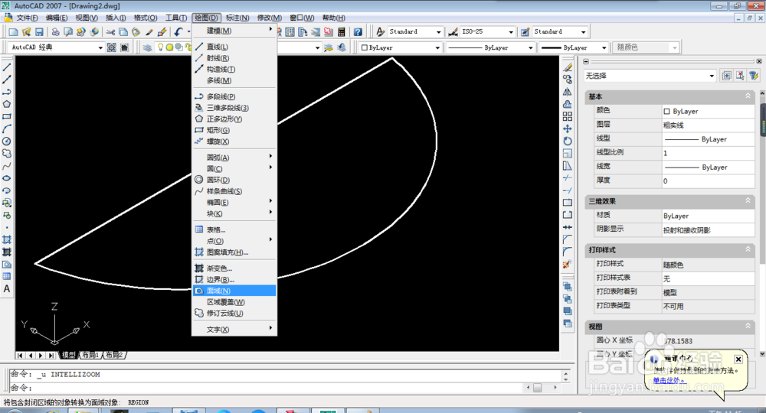This screenshot has height=413, width=766.
Task: Choose 面域(N) from the Draw menu
Action: click(x=234, y=291)
